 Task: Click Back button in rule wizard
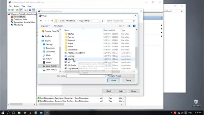(108, 91)
